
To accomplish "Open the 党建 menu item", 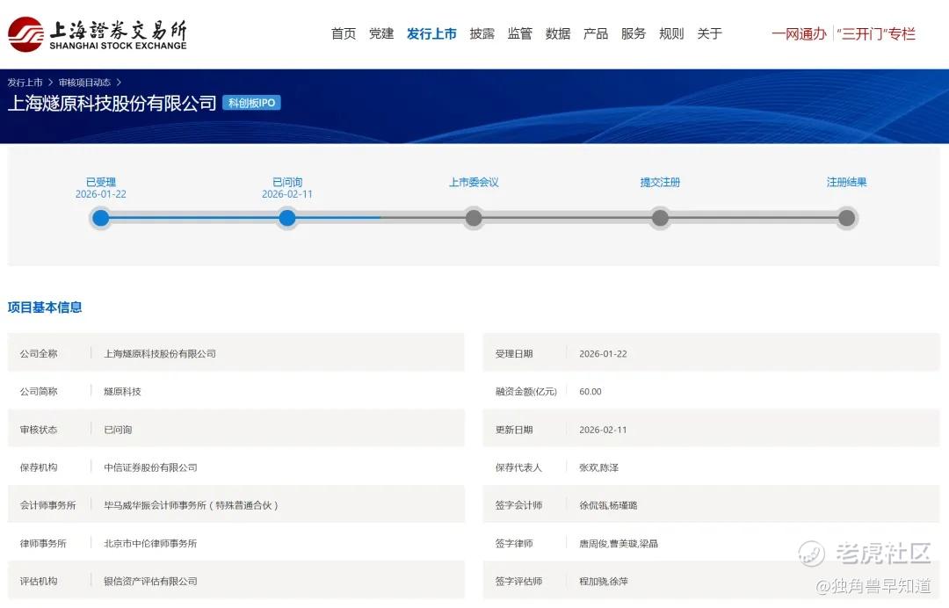I will [x=381, y=34].
